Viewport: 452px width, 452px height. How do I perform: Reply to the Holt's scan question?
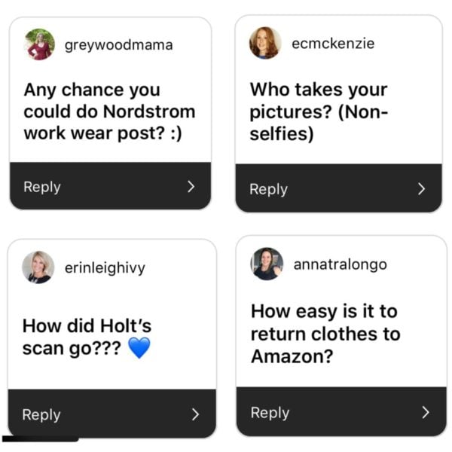tap(111, 414)
